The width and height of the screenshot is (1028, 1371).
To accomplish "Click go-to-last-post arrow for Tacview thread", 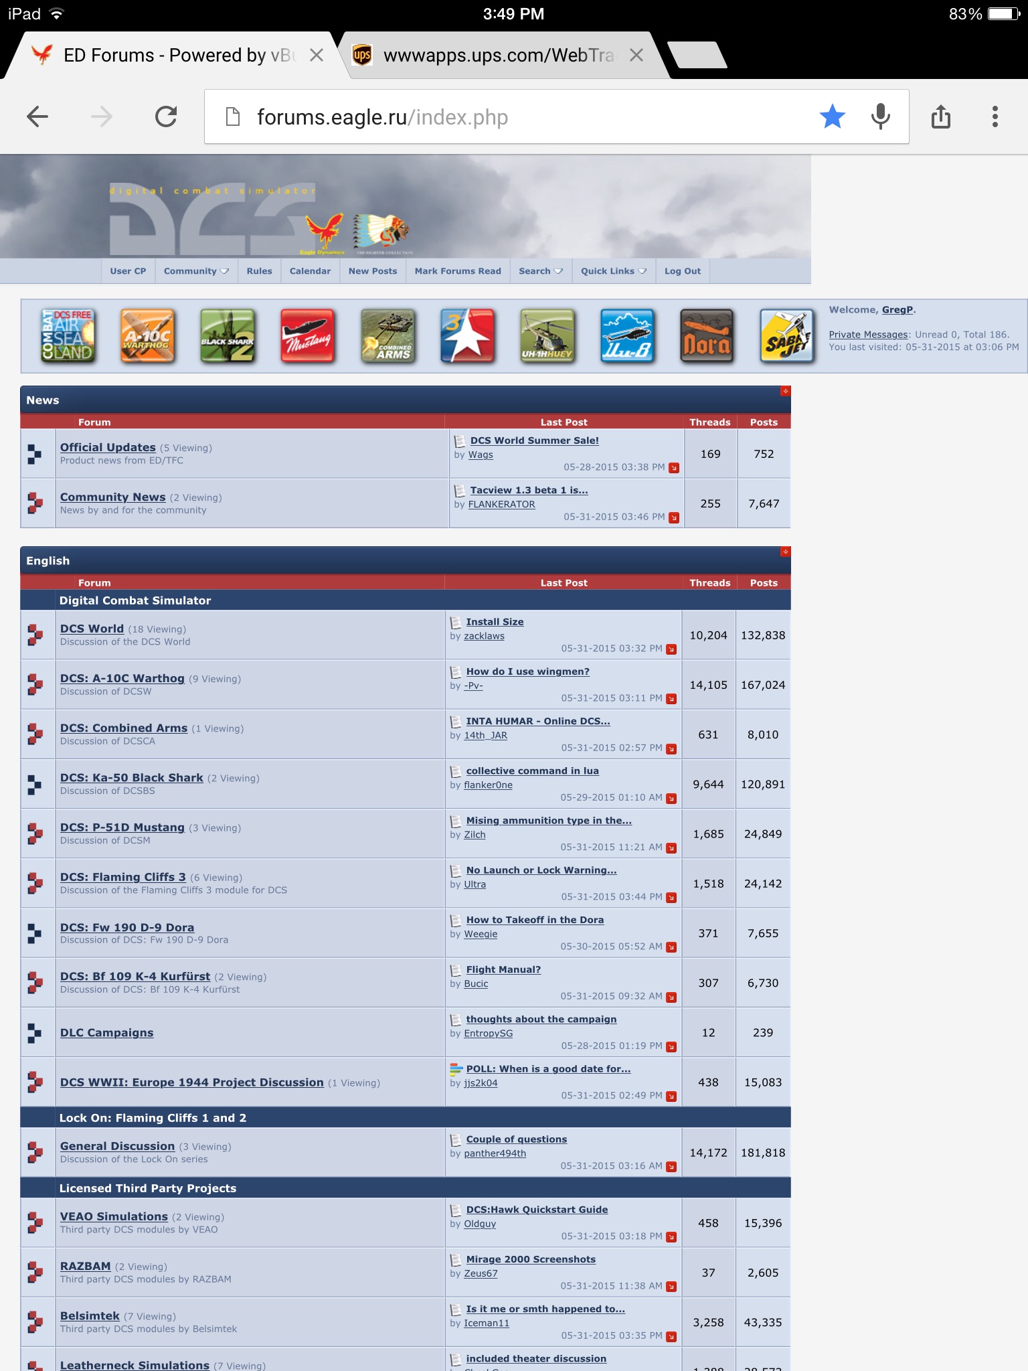I will click(x=674, y=517).
